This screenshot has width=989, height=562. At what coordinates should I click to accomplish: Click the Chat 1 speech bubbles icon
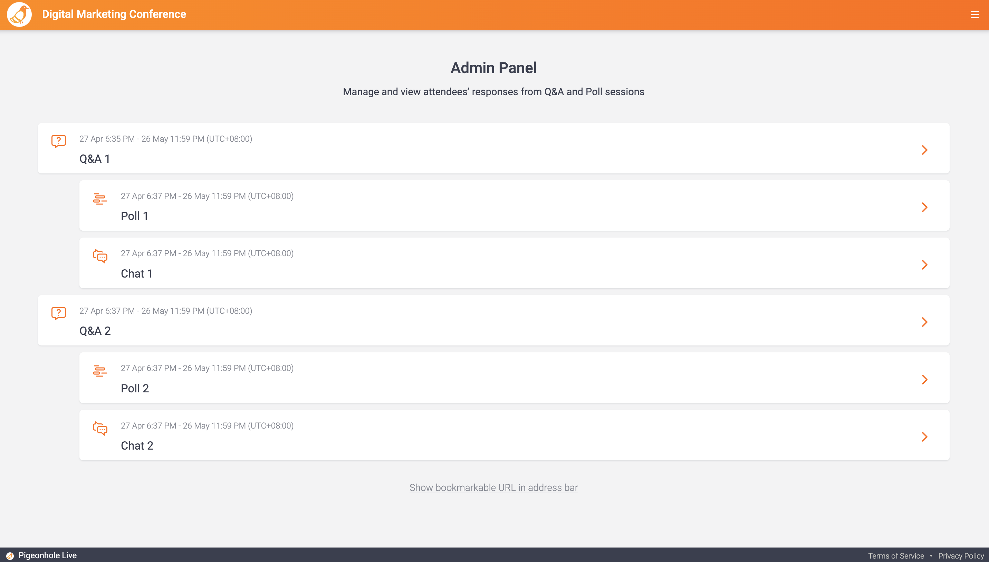click(100, 256)
